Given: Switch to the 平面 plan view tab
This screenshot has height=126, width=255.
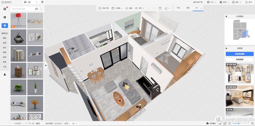Looking at the screenshot, I should pyautogui.click(x=178, y=8).
